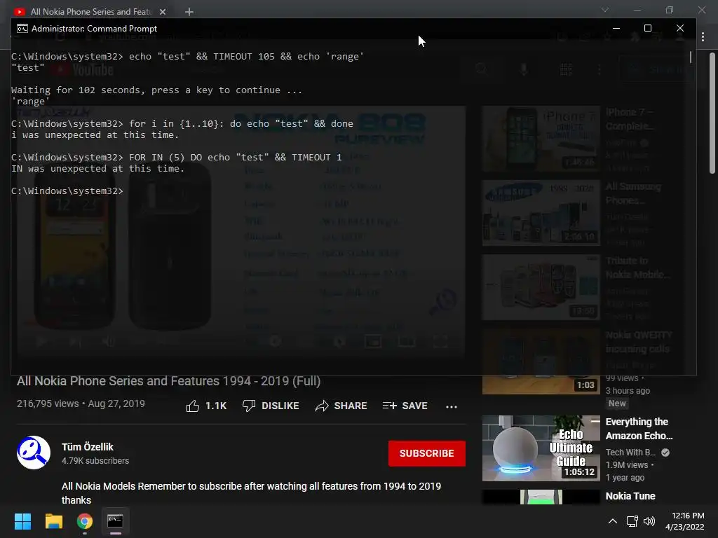Click the Waiting for 102 seconds line

tap(156, 90)
